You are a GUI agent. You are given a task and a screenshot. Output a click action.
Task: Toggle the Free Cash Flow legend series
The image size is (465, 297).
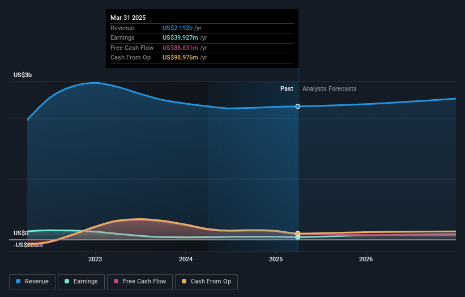pos(140,282)
